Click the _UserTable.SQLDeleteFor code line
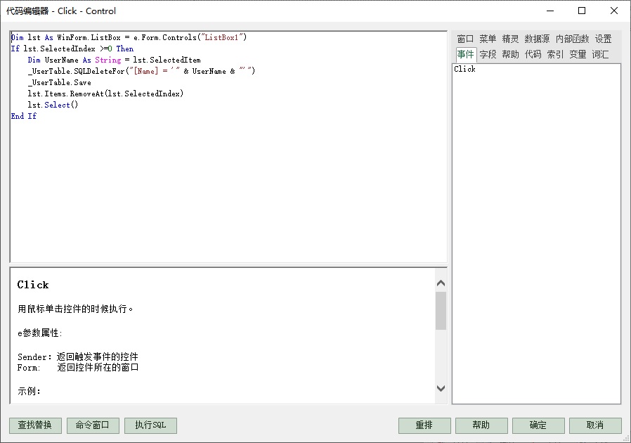Image resolution: width=631 pixels, height=443 pixels. [141, 71]
